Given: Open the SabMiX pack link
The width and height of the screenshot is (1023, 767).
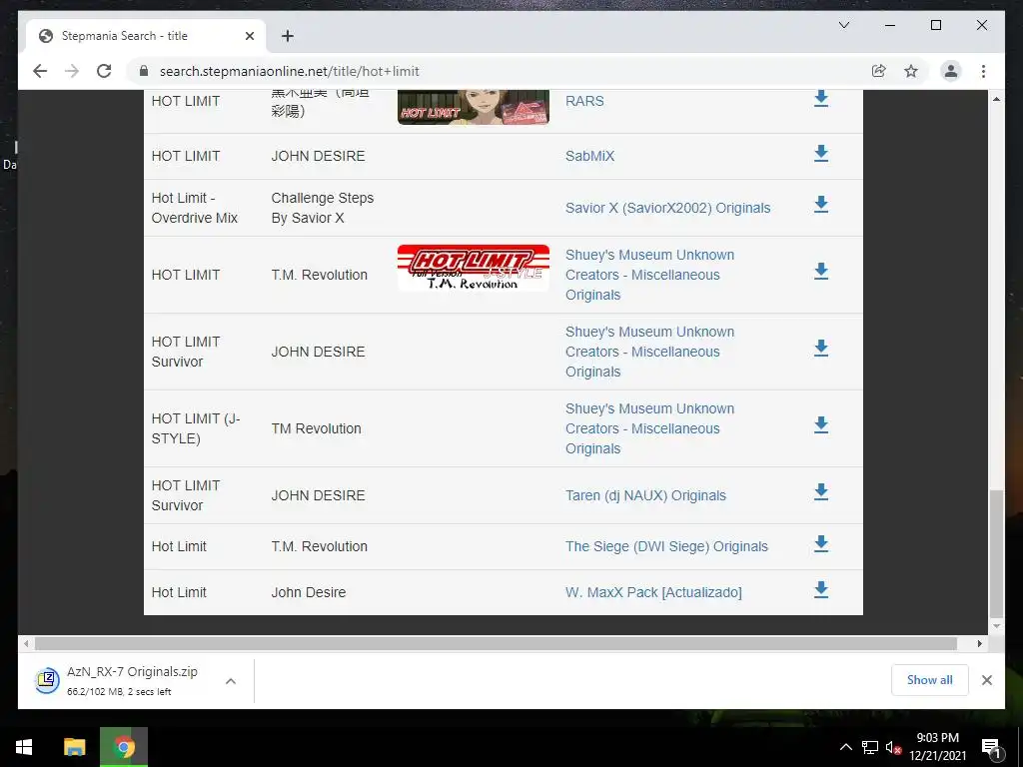Looking at the screenshot, I should 589,156.
